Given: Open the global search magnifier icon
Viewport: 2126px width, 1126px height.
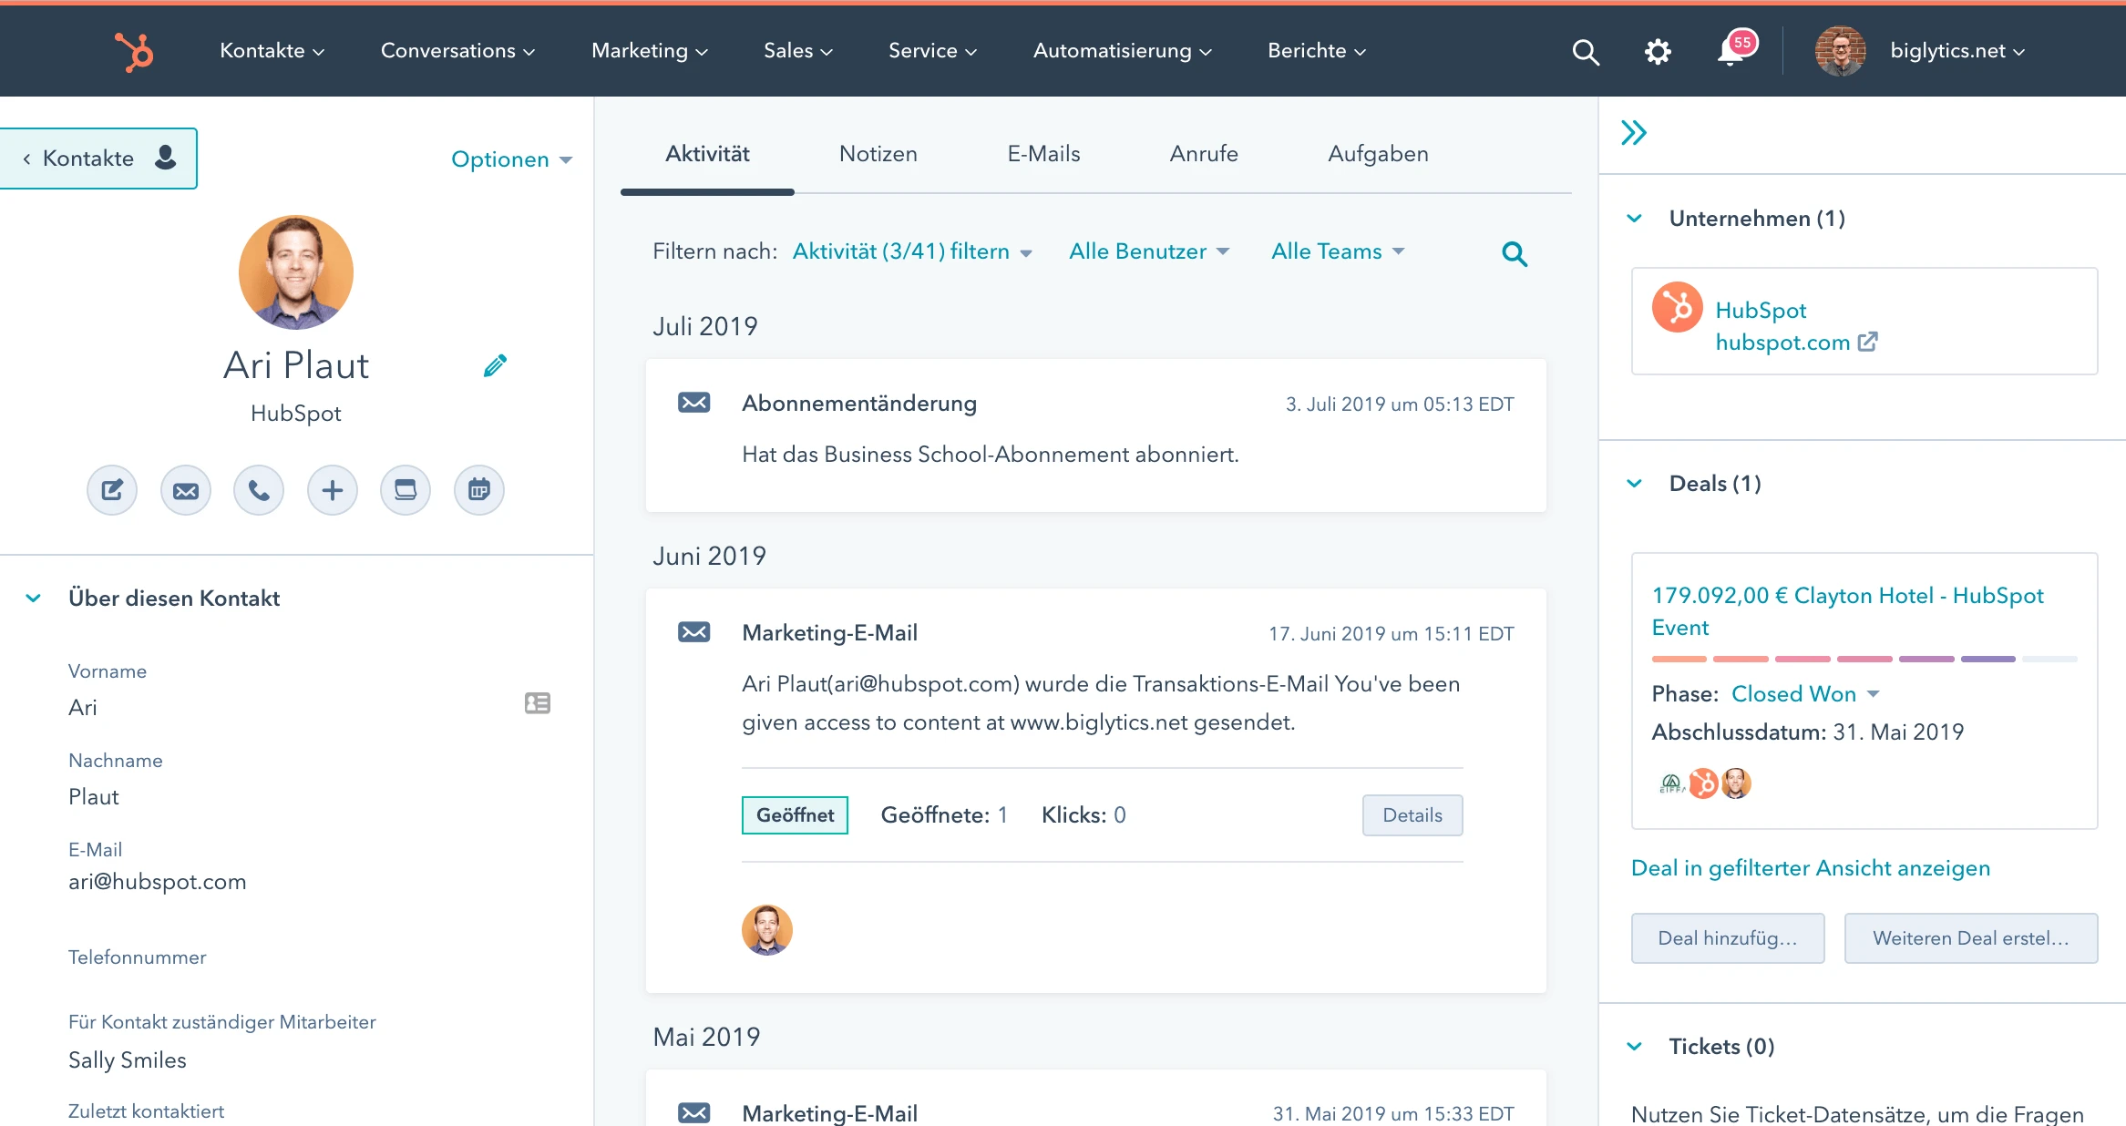Looking at the screenshot, I should (x=1586, y=52).
